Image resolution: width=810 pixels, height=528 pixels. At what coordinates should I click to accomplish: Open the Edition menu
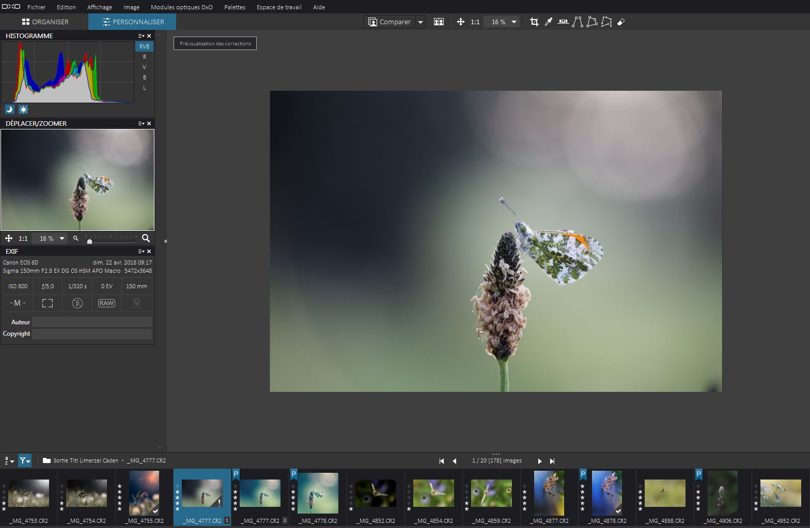tap(66, 7)
